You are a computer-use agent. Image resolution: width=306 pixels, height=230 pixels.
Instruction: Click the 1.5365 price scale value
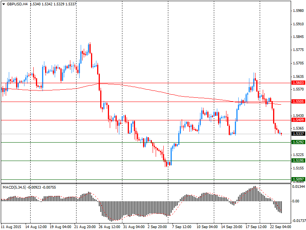[299, 128]
